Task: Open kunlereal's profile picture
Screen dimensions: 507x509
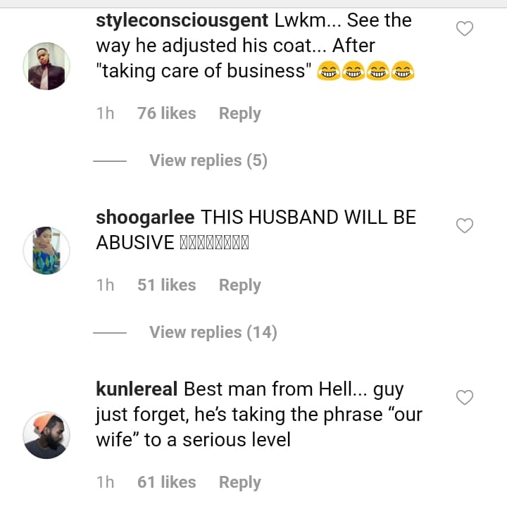Action: pyautogui.click(x=46, y=435)
